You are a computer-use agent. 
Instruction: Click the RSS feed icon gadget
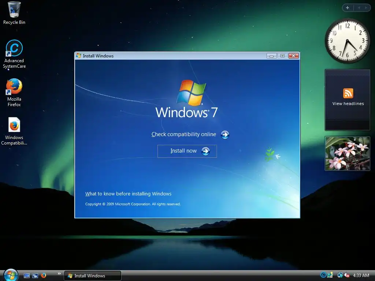click(x=348, y=93)
